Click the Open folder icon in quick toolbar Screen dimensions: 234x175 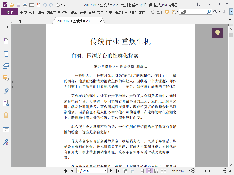(12, 5)
